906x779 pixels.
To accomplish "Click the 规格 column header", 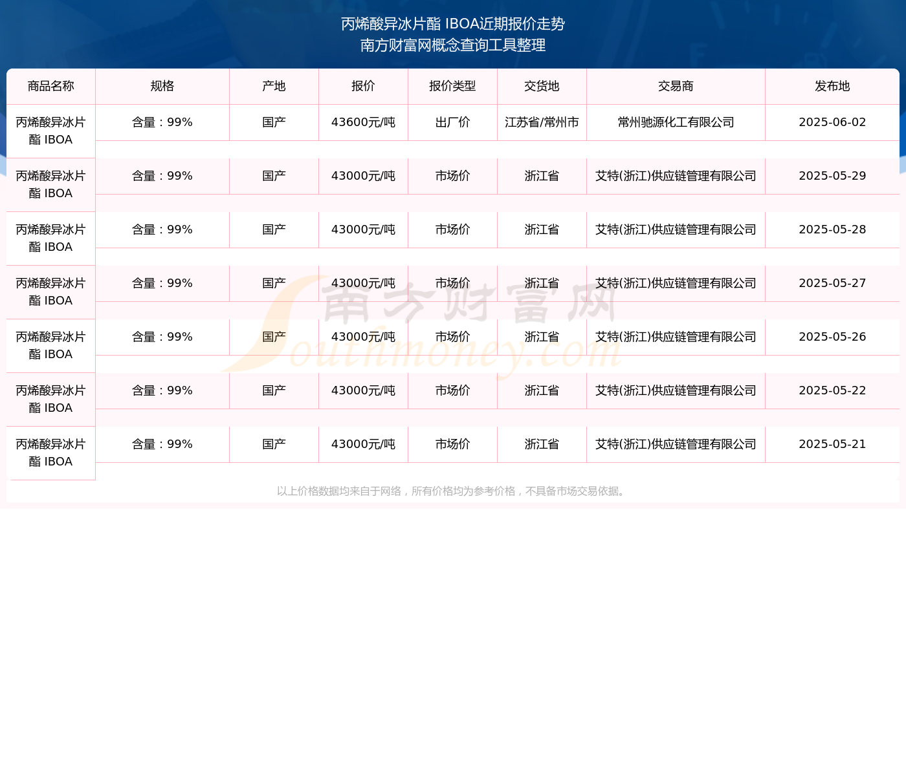I will (x=162, y=87).
